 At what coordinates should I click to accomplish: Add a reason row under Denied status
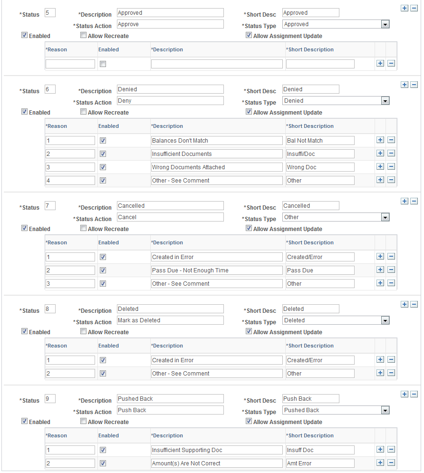(380, 140)
